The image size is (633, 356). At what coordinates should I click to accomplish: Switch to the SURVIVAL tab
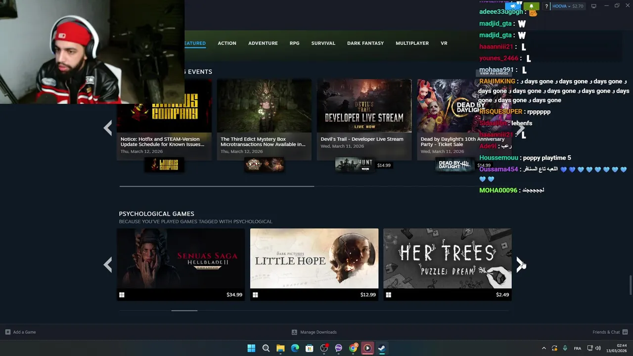pyautogui.click(x=323, y=43)
